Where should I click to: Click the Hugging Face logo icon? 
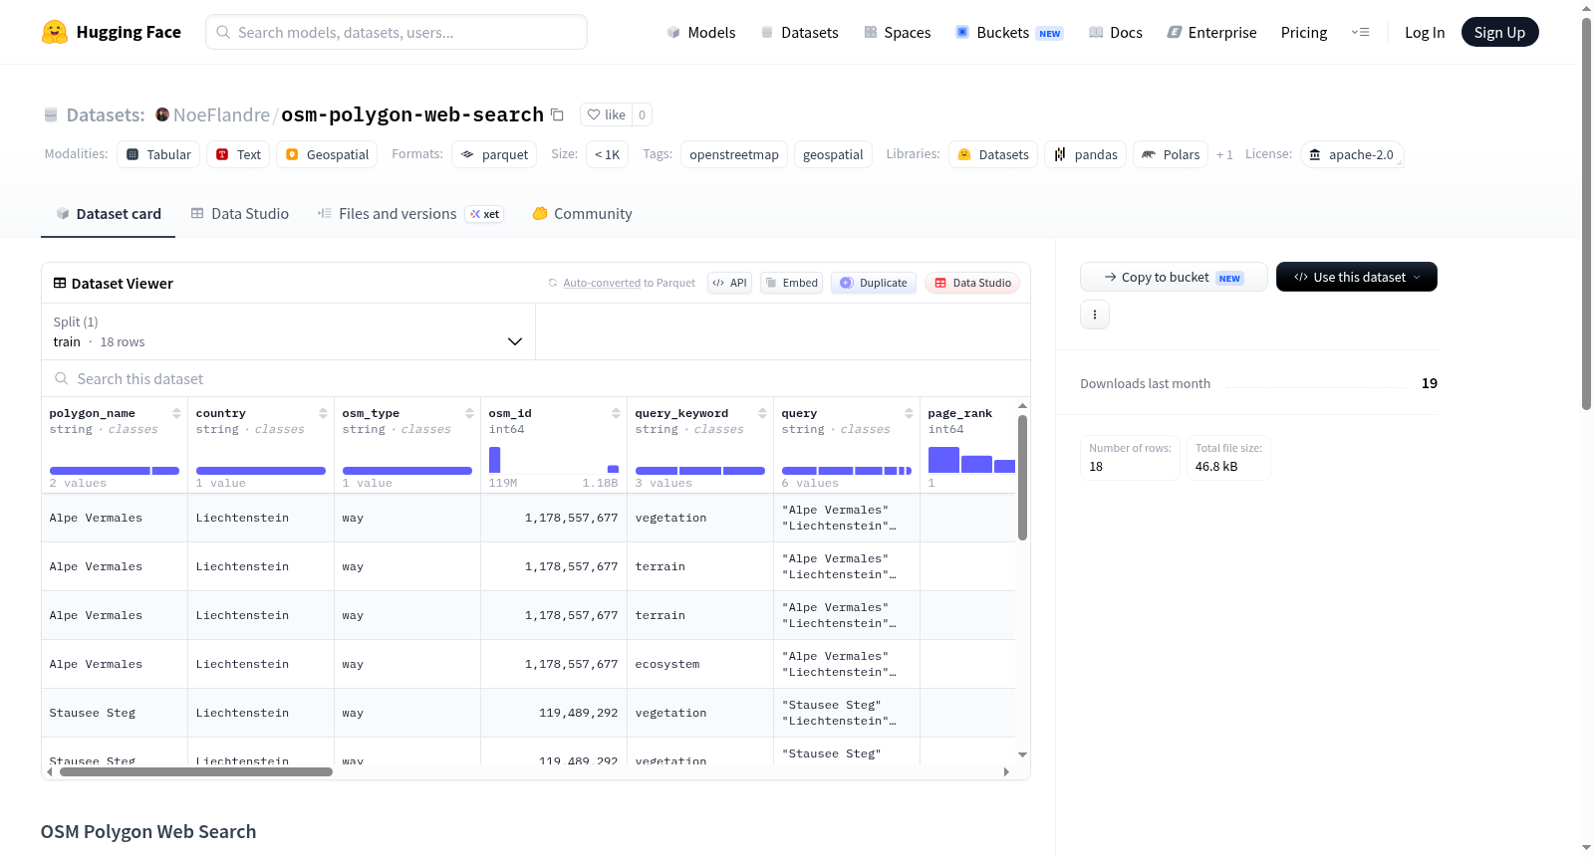[55, 32]
